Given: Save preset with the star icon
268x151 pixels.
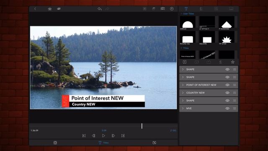Looking at the screenshot, I should pyautogui.click(x=233, y=62).
